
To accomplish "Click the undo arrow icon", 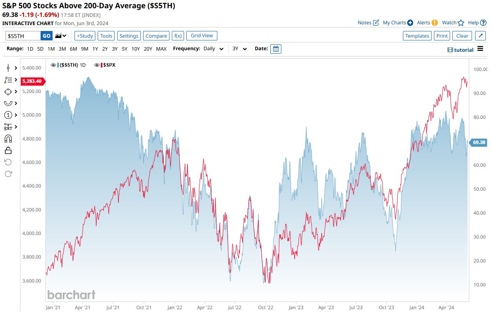I will (x=8, y=162).
